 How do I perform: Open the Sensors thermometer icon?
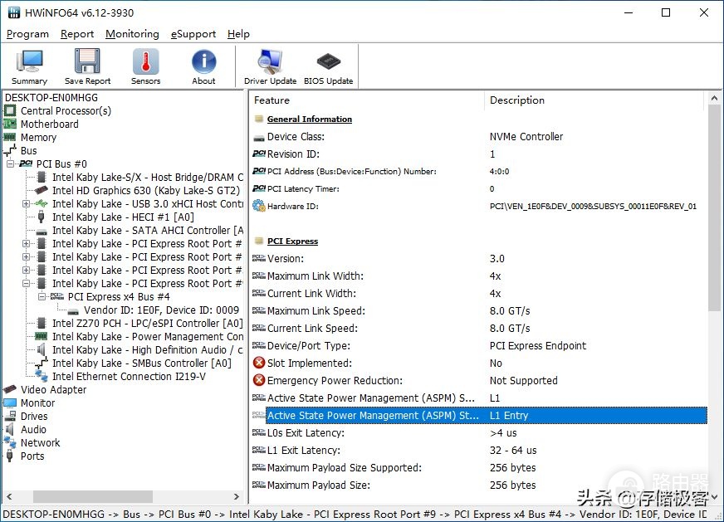146,61
